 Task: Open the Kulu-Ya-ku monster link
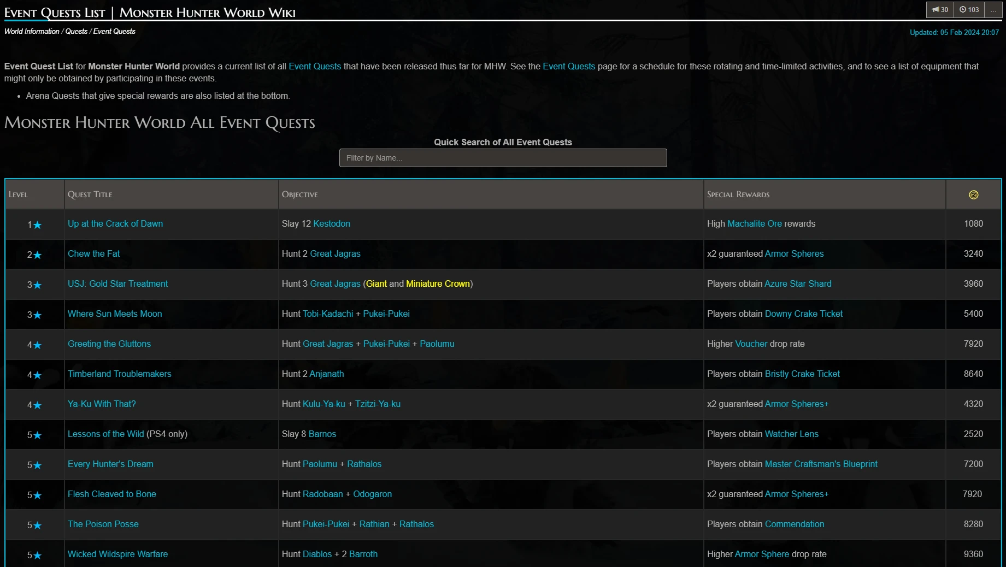[x=324, y=404]
